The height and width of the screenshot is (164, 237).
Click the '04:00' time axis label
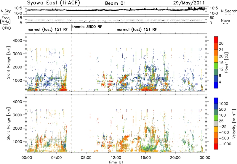[x=57, y=158]
